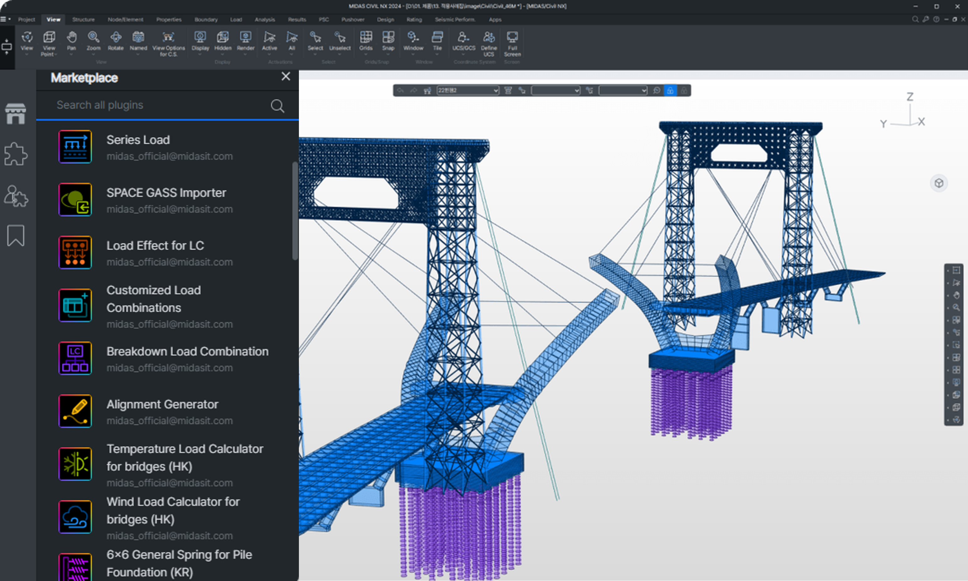Open the help icon in top-right ribbon
The image size is (968, 581).
point(936,19)
